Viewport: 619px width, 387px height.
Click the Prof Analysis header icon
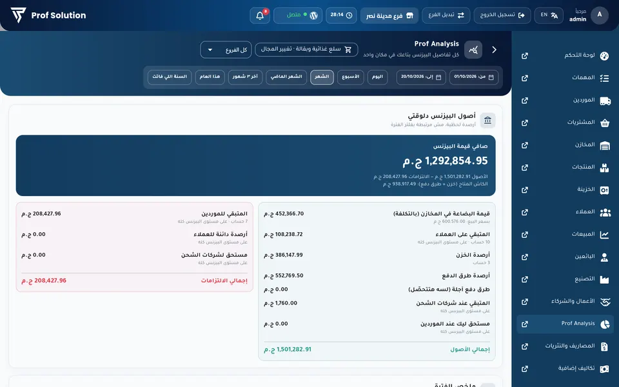(x=473, y=50)
